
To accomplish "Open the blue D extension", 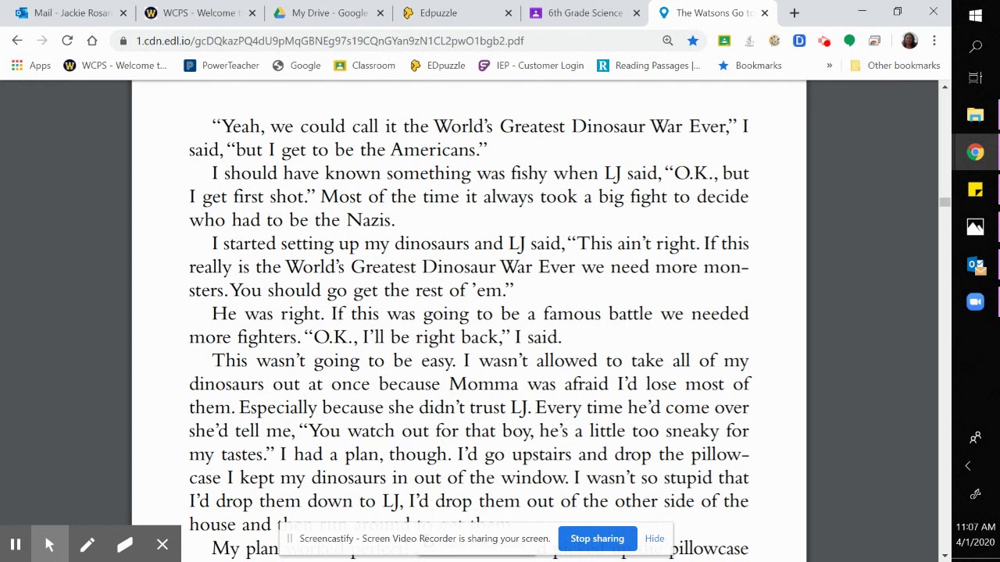I will pyautogui.click(x=799, y=41).
